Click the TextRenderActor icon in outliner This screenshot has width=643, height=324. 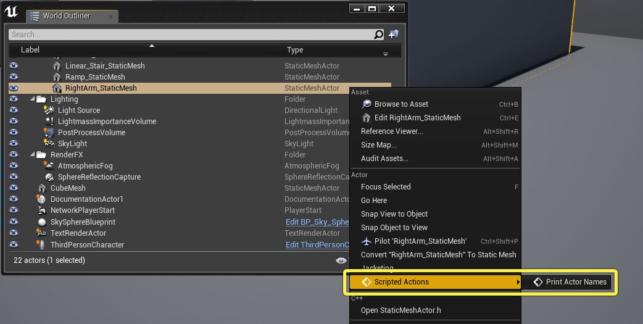click(x=42, y=233)
